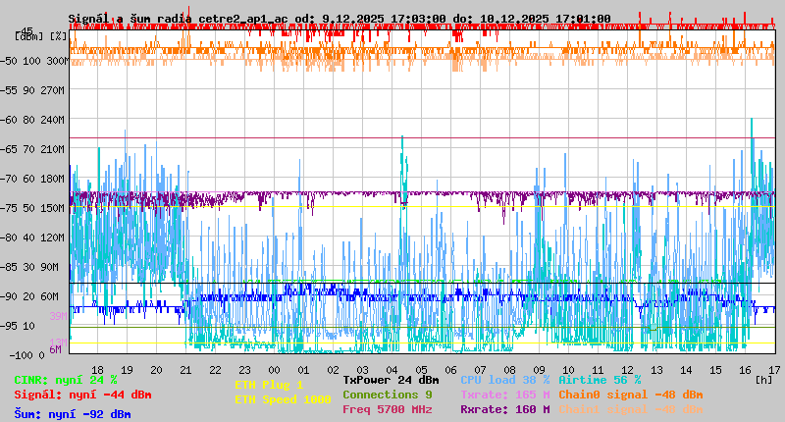Click hour '08' on the time axis
This screenshot has height=422, width=785.
coord(509,370)
